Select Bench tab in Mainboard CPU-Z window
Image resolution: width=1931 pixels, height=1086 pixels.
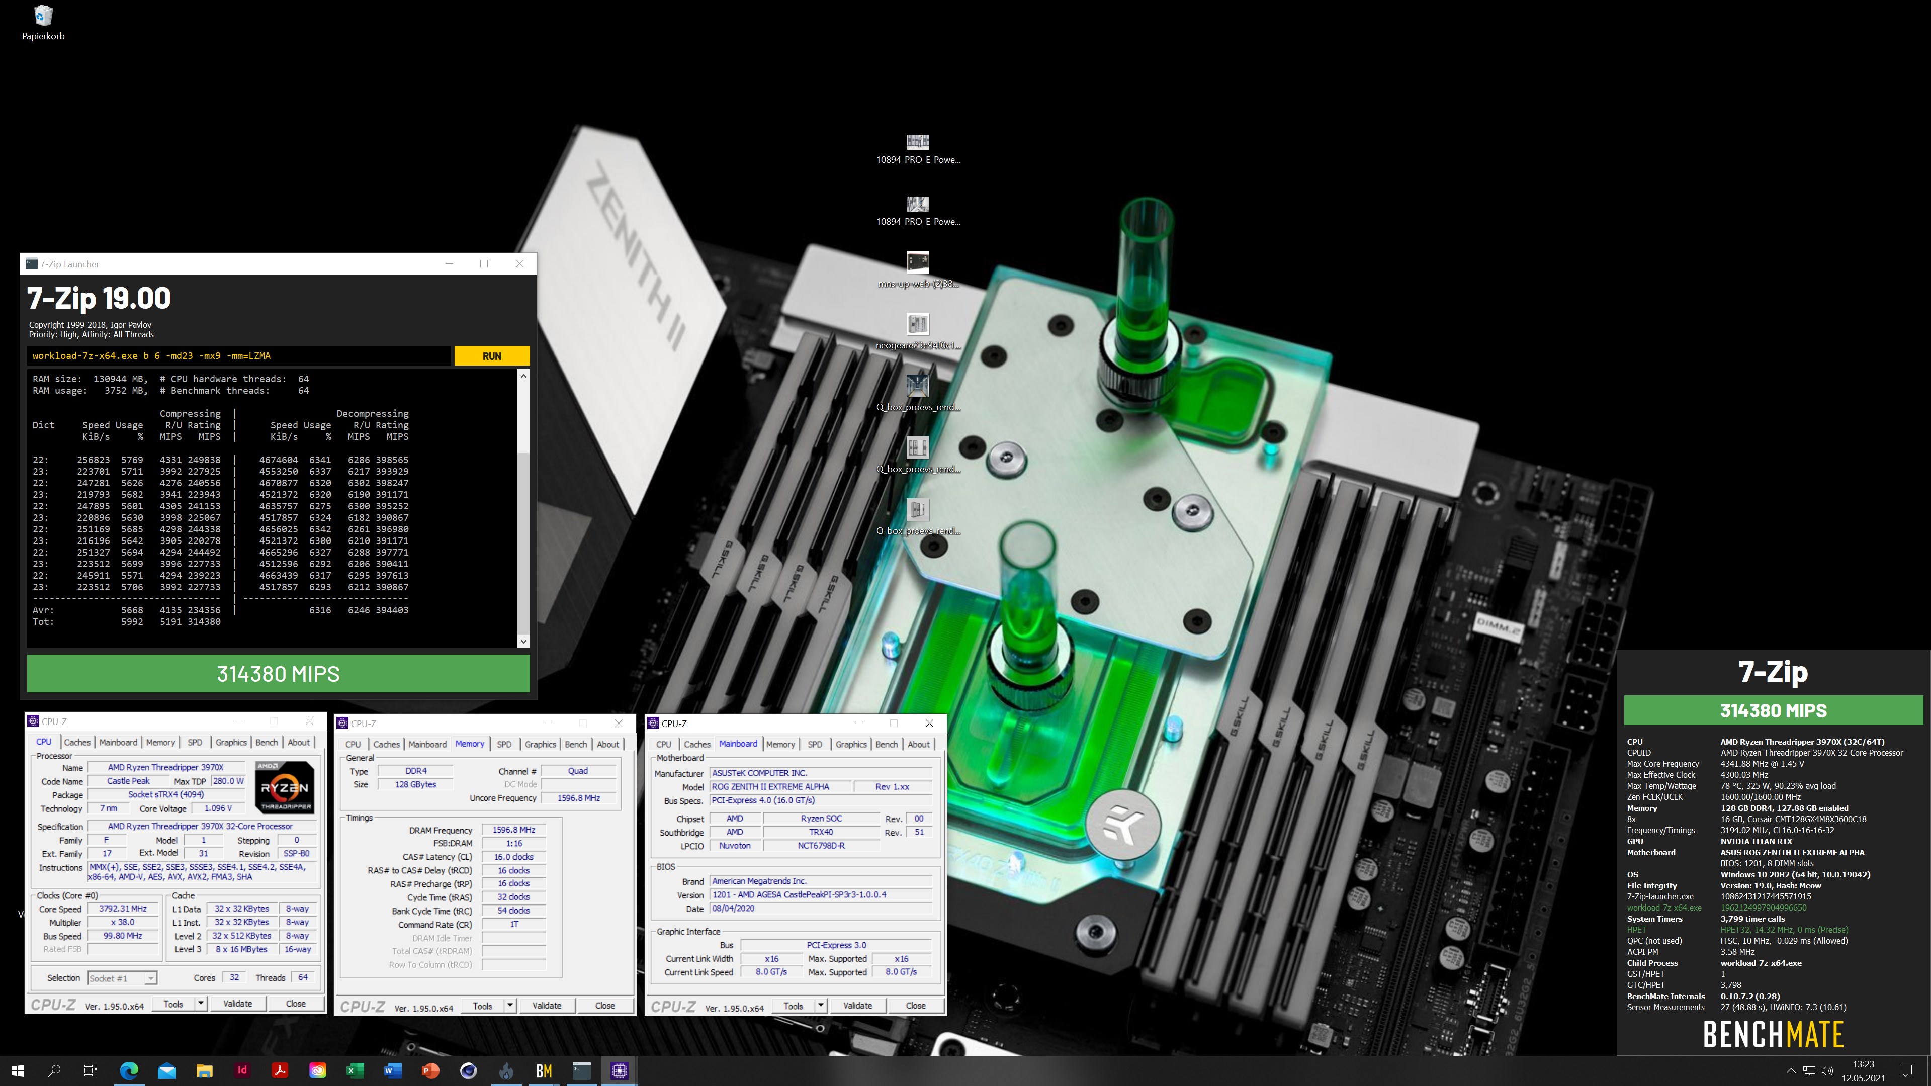point(887,744)
